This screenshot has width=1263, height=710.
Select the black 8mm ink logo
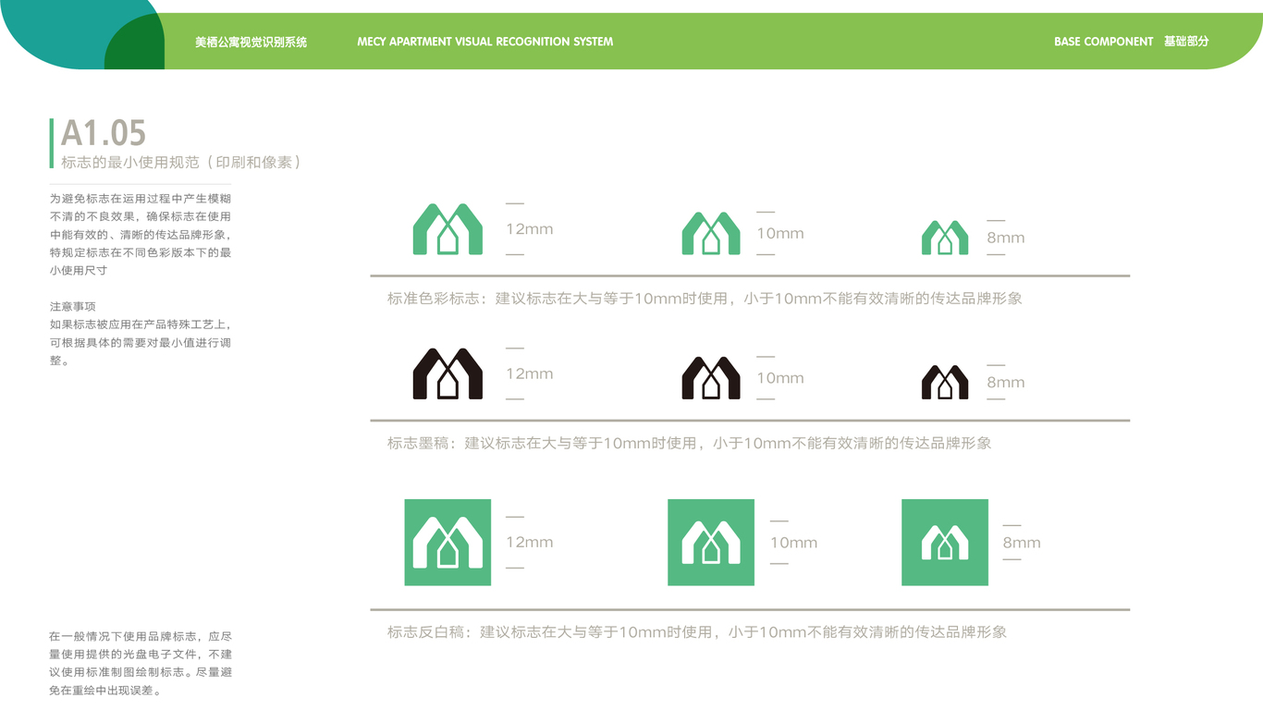coord(945,382)
